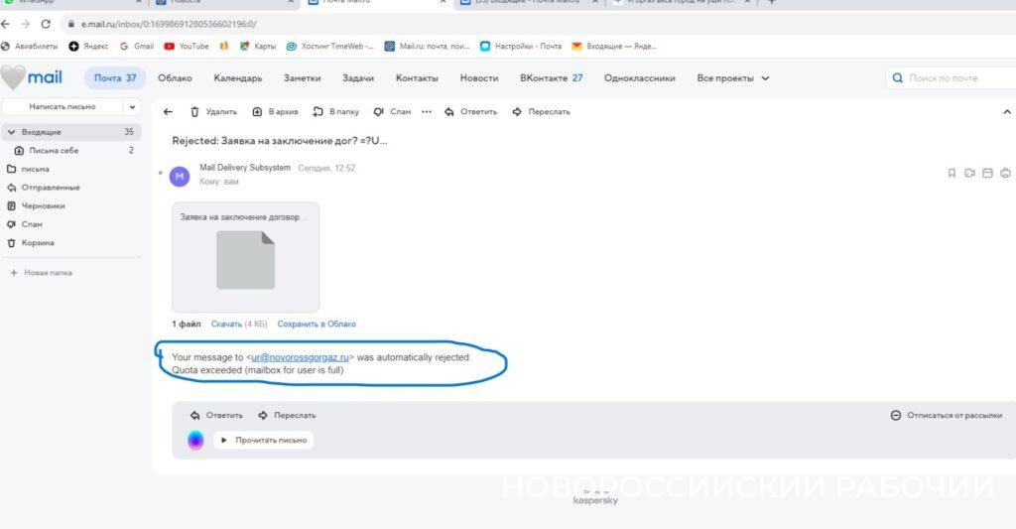Archive the message using В архив
The image size is (1016, 529).
276,112
